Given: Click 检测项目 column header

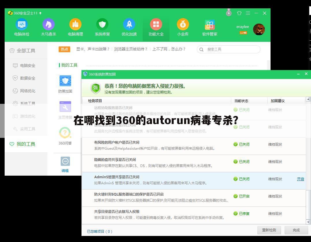Looking at the screenshot, I should point(95,101).
